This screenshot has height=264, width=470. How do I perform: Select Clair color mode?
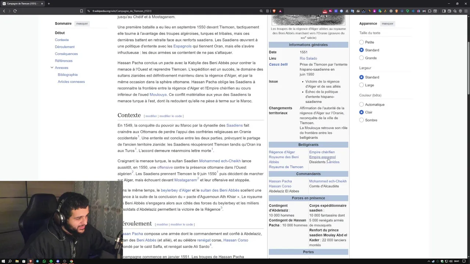(362, 112)
